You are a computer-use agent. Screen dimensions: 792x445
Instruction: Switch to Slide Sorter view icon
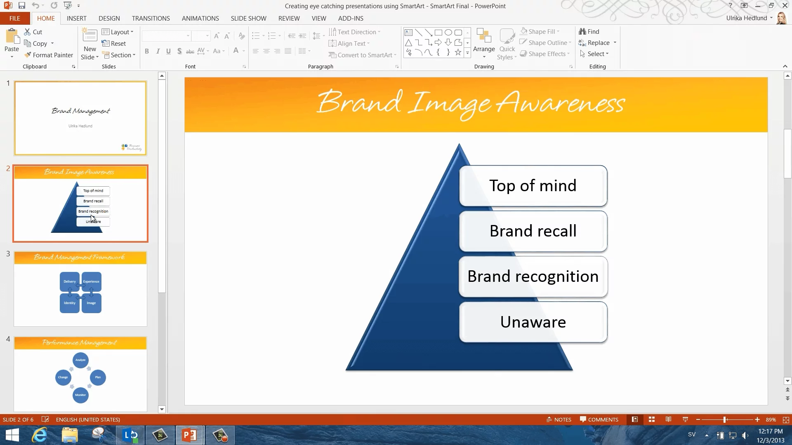point(652,419)
